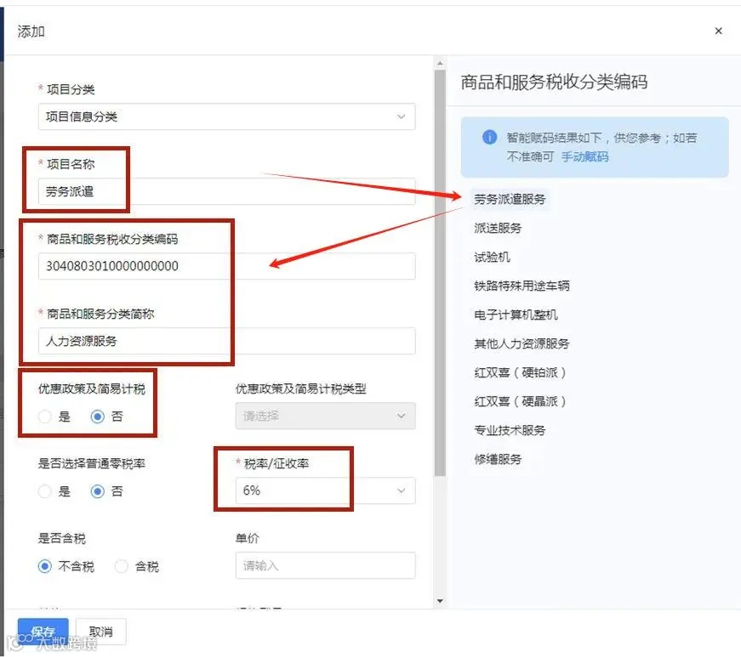Click the blue info icon in the hint box

click(489, 137)
